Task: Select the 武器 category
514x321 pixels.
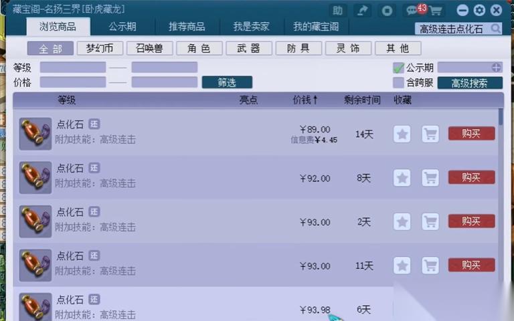Action: pyautogui.click(x=249, y=48)
